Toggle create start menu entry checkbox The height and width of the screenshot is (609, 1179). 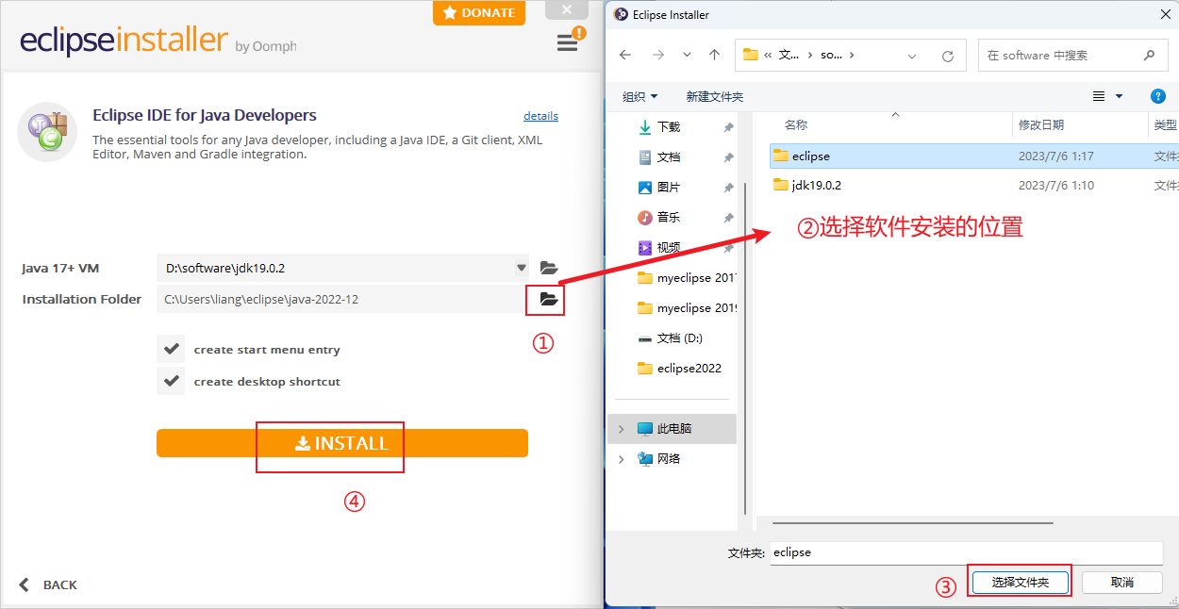point(171,349)
